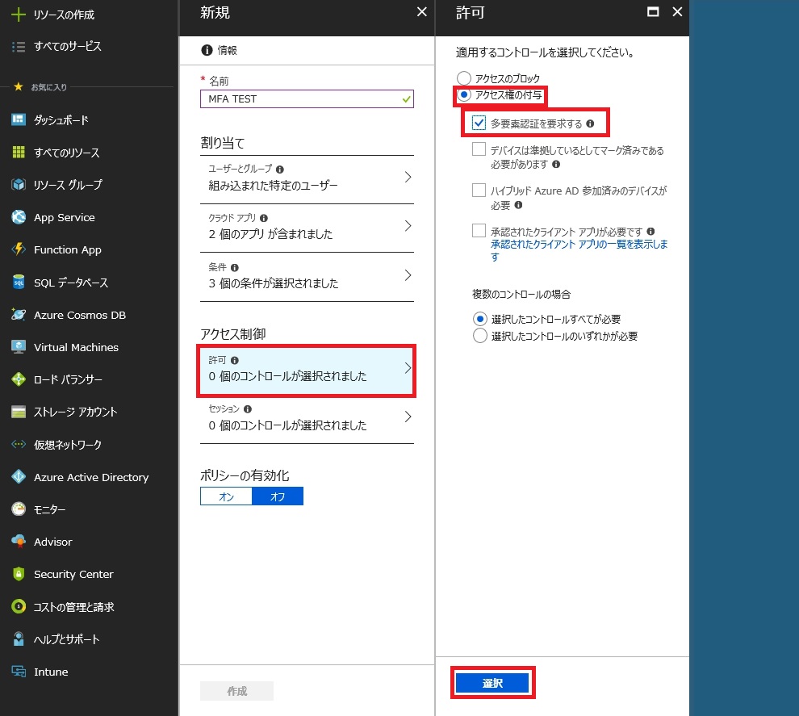This screenshot has width=799, height=716.
Task: Check ハイブリッド Azure AD 参加済み checkbox
Action: tap(479, 190)
